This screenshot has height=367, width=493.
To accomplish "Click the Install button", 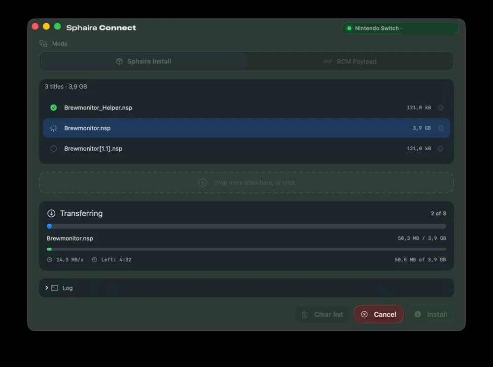I will tap(431, 314).
